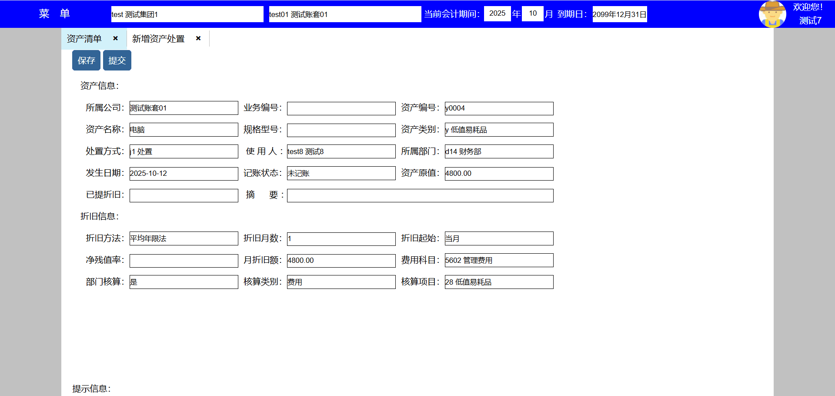Select the test 测试集团1 group field
This screenshot has width=835, height=396.
tap(187, 14)
